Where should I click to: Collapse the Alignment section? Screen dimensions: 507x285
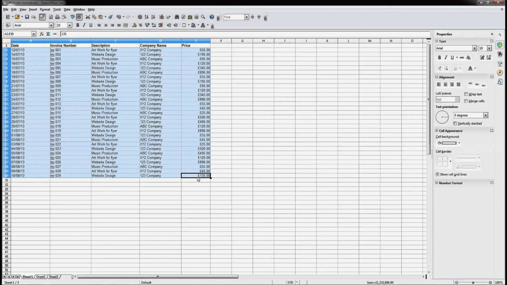437,77
